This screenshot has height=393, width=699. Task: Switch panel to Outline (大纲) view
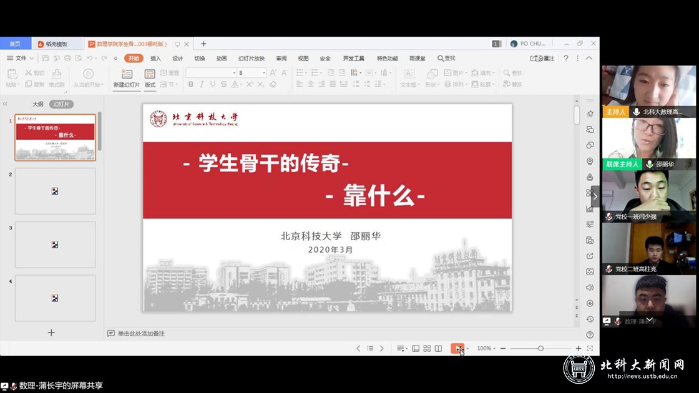38,104
